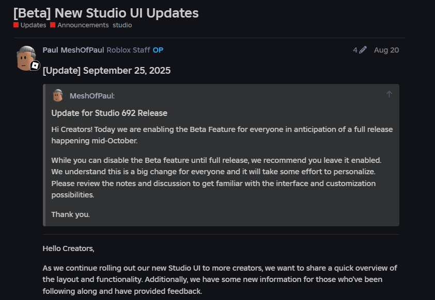The width and height of the screenshot is (435, 300).
Task: Open the post edit history pencil icon
Action: [x=363, y=50]
